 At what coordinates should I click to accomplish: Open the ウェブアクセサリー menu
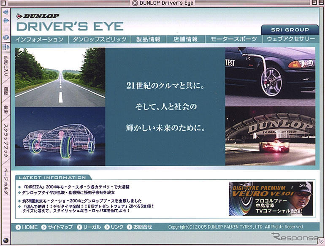pyautogui.click(x=291, y=39)
